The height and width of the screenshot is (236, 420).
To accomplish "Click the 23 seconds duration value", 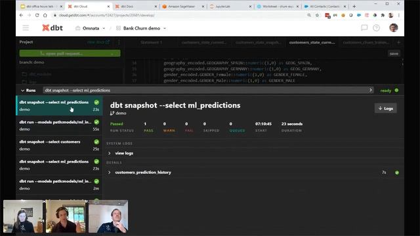I will [x=291, y=124].
